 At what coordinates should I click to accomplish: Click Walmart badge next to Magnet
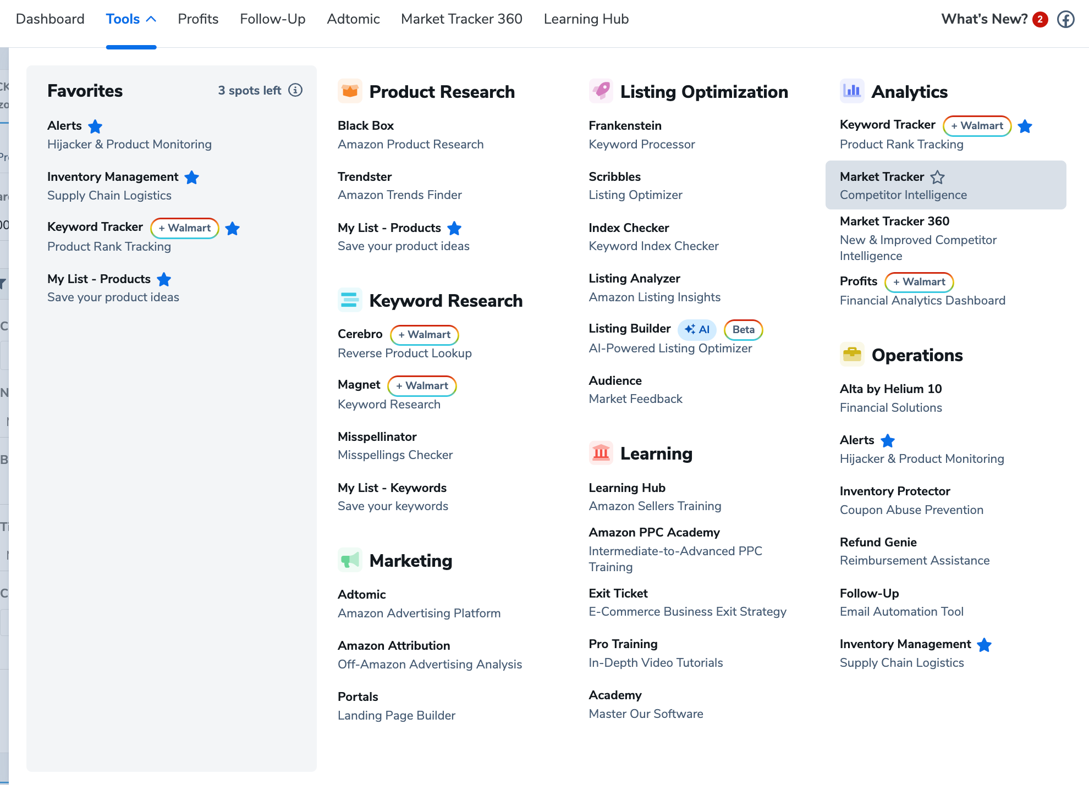(x=422, y=385)
